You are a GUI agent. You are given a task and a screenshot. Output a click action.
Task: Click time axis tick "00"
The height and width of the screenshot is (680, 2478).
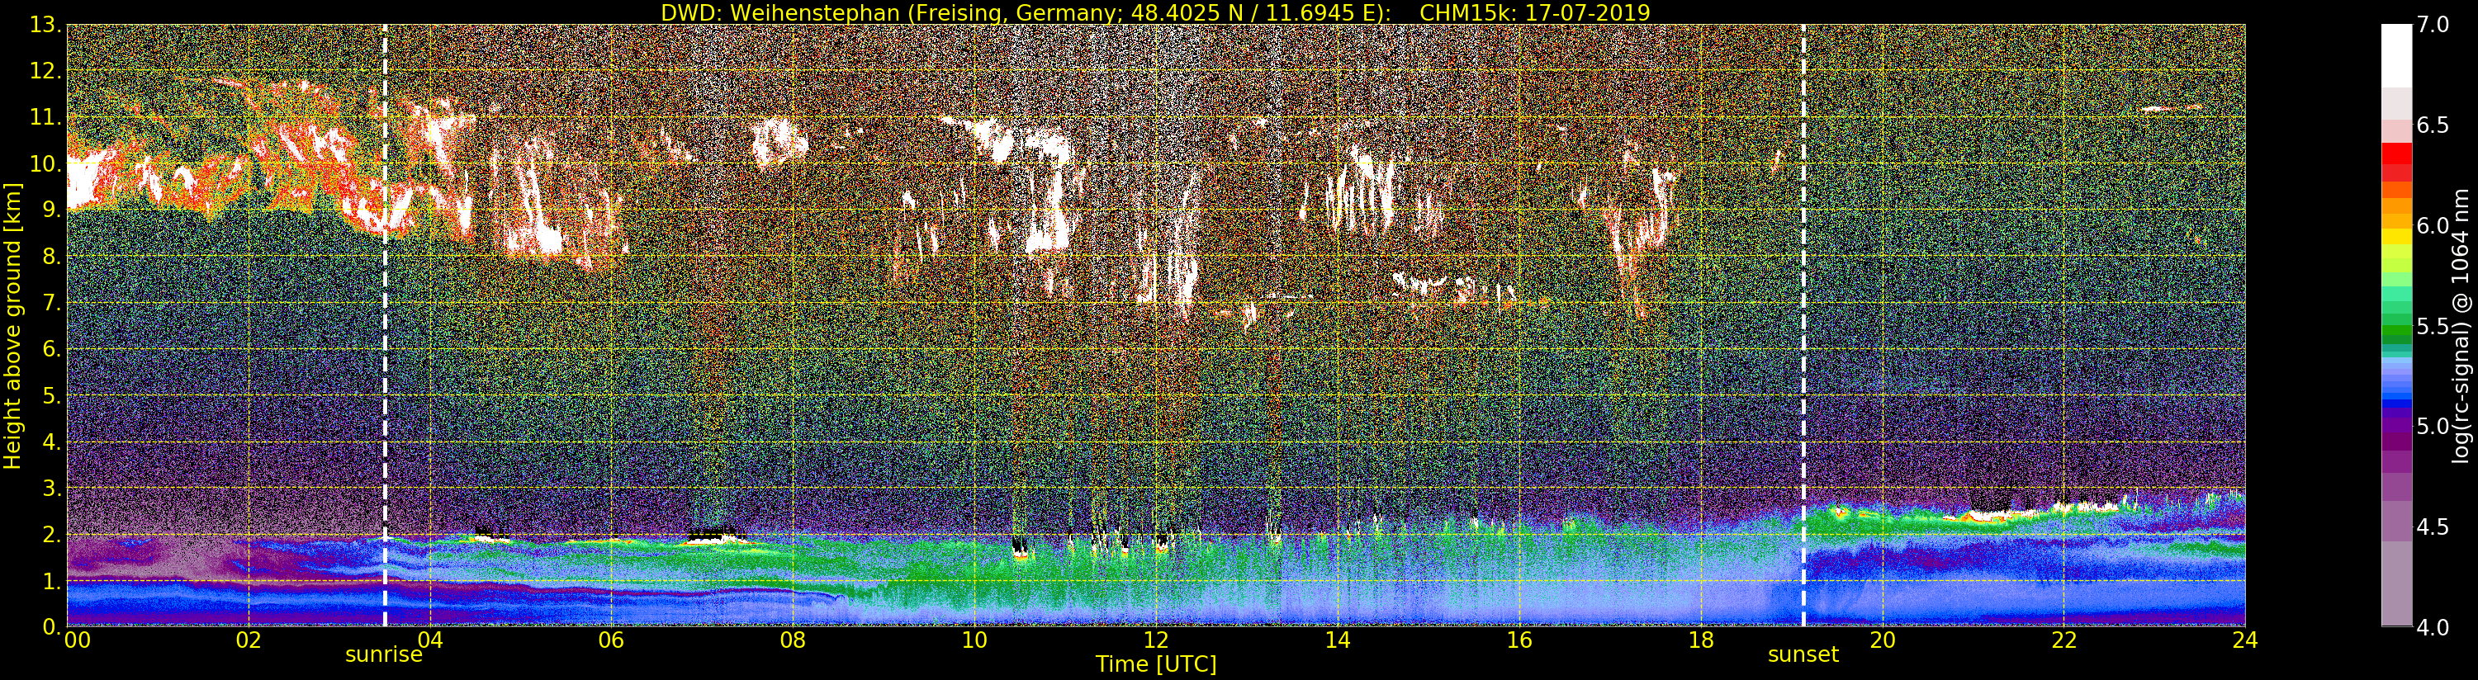[x=77, y=640]
